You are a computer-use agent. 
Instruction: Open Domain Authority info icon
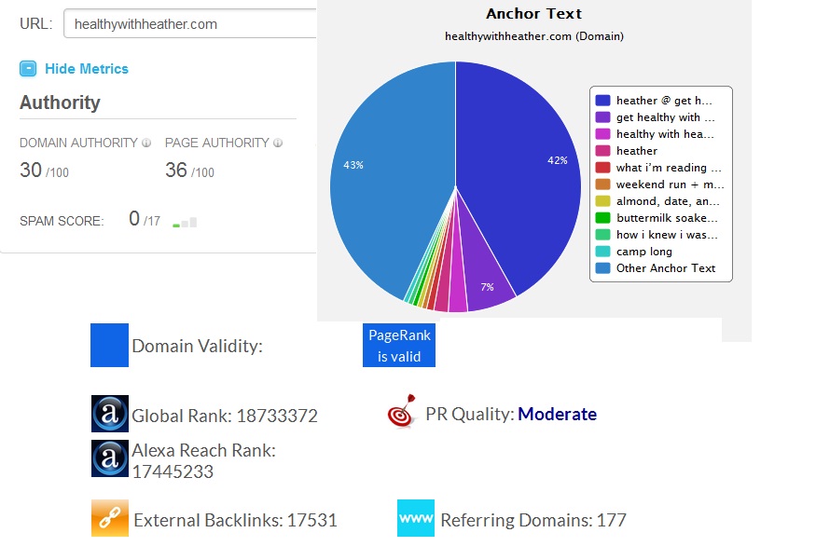coord(146,143)
